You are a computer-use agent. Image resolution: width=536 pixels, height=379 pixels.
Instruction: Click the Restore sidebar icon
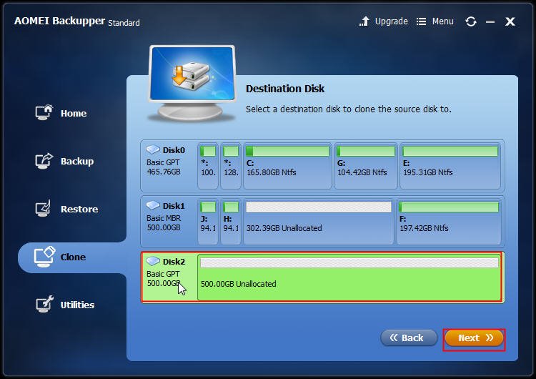pos(44,209)
